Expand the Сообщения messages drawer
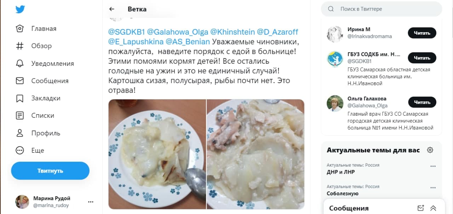Viewport: 453px width, 214px height. click(x=433, y=208)
